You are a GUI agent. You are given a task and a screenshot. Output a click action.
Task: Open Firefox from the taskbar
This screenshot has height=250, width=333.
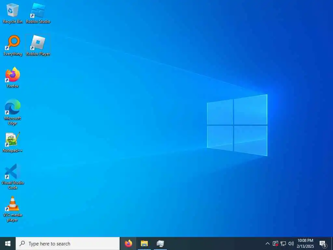[x=128, y=243]
